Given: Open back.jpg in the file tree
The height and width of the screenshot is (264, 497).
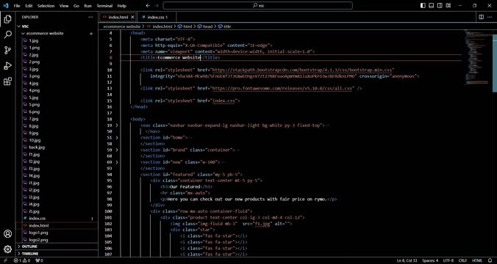Looking at the screenshot, I should coord(37,147).
